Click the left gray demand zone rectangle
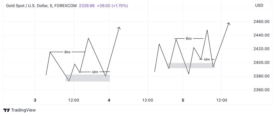The image size is (276, 116). click(x=88, y=78)
